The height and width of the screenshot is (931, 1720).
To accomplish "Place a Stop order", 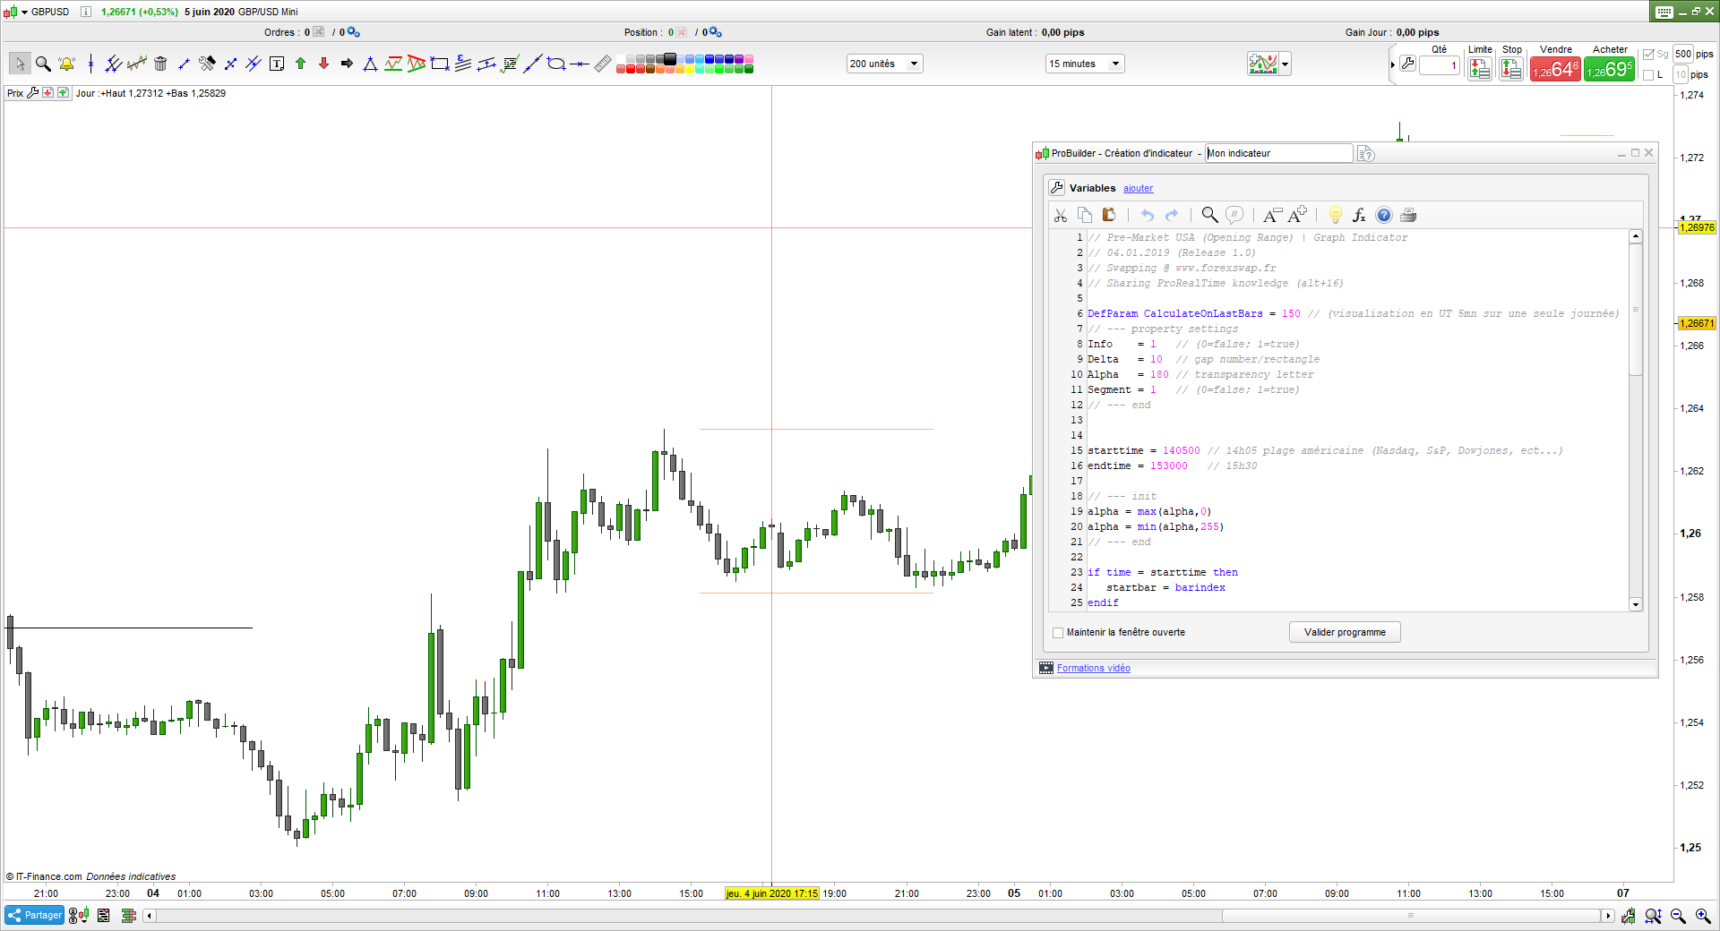I will coord(1511,69).
